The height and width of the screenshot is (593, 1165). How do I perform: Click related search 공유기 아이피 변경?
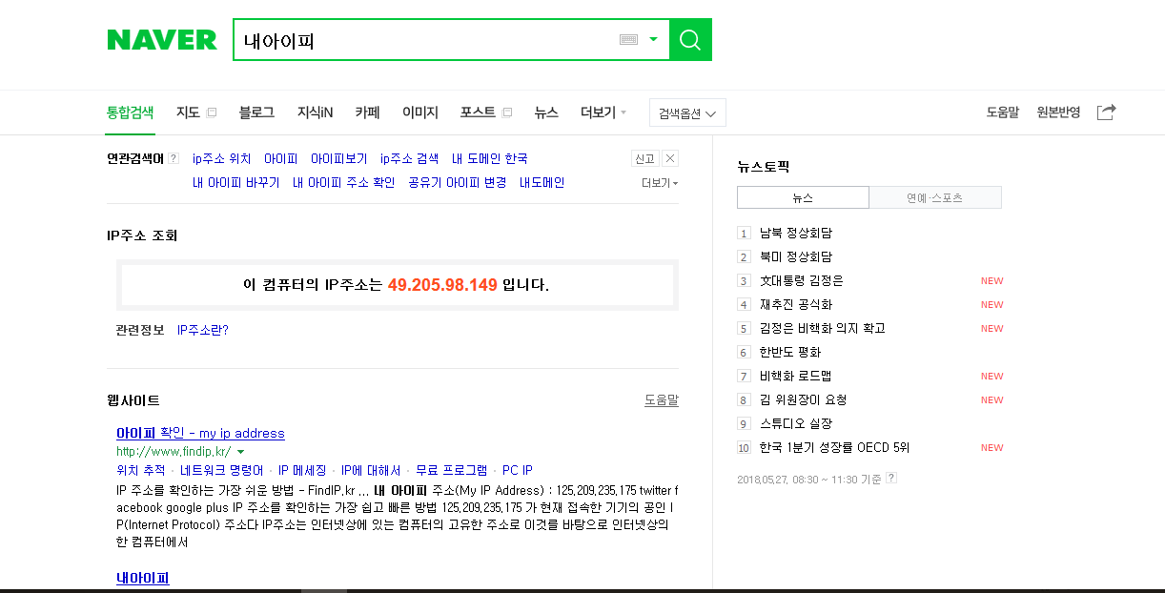coord(458,183)
